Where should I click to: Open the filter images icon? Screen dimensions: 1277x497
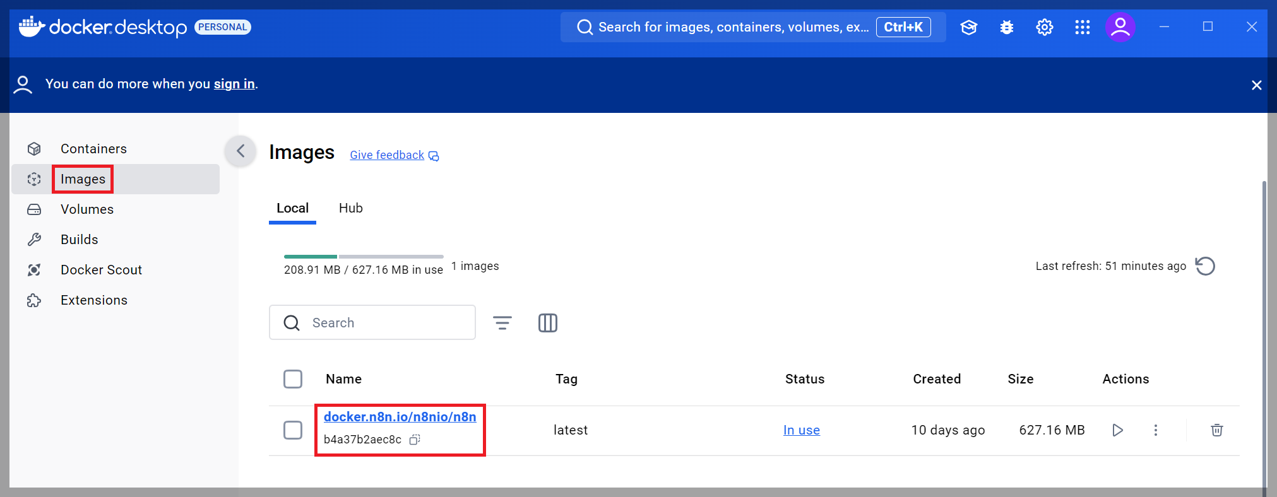(502, 323)
